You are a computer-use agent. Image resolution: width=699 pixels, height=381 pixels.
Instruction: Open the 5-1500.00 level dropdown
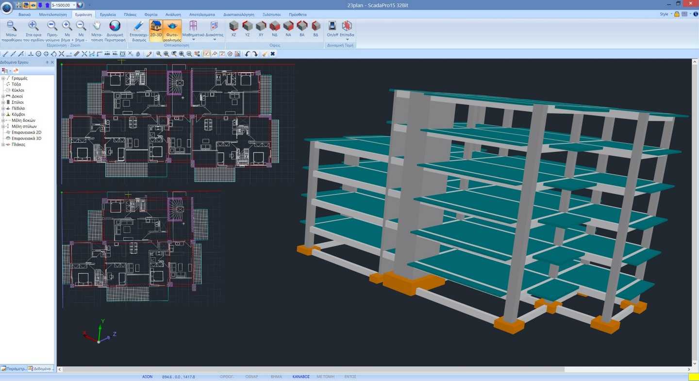pyautogui.click(x=73, y=5)
